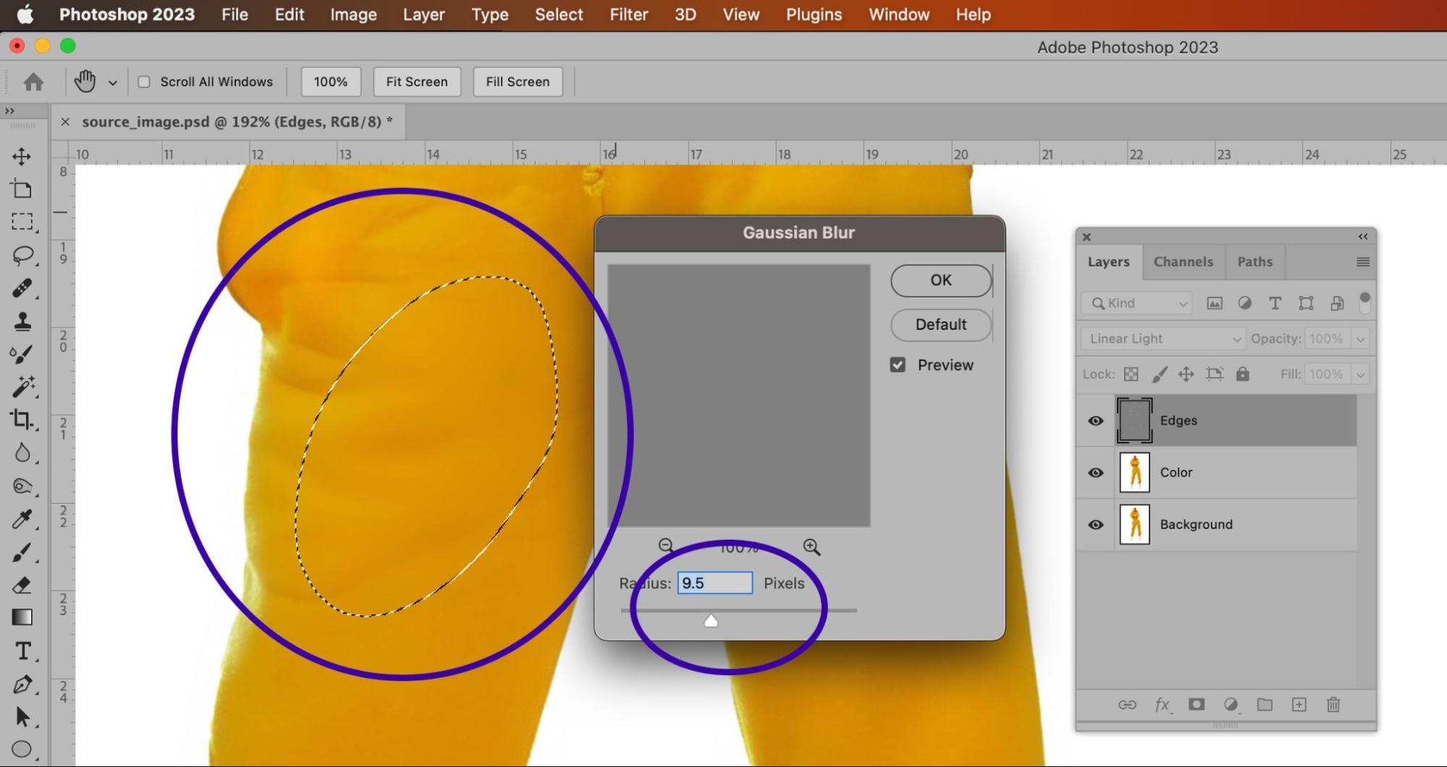
Task: Open the Filter menu
Action: coord(628,14)
